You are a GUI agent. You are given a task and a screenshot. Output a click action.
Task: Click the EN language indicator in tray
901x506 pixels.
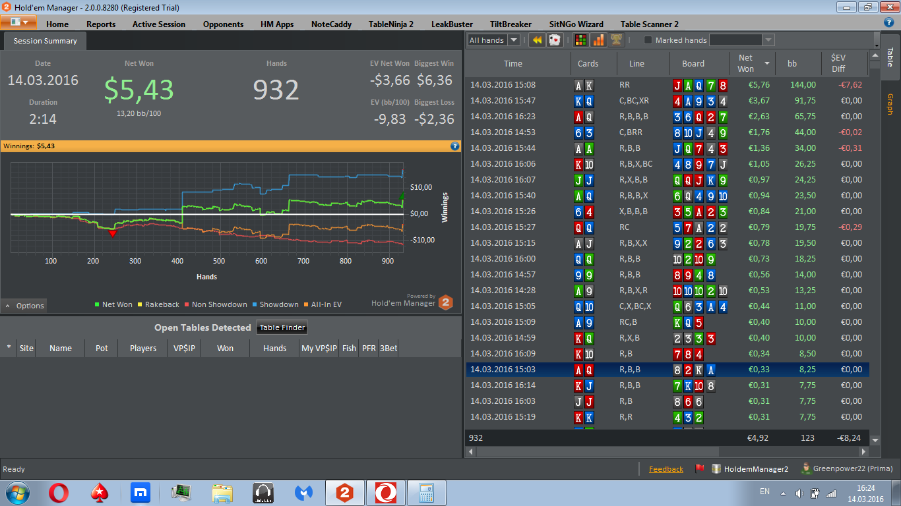[764, 492]
